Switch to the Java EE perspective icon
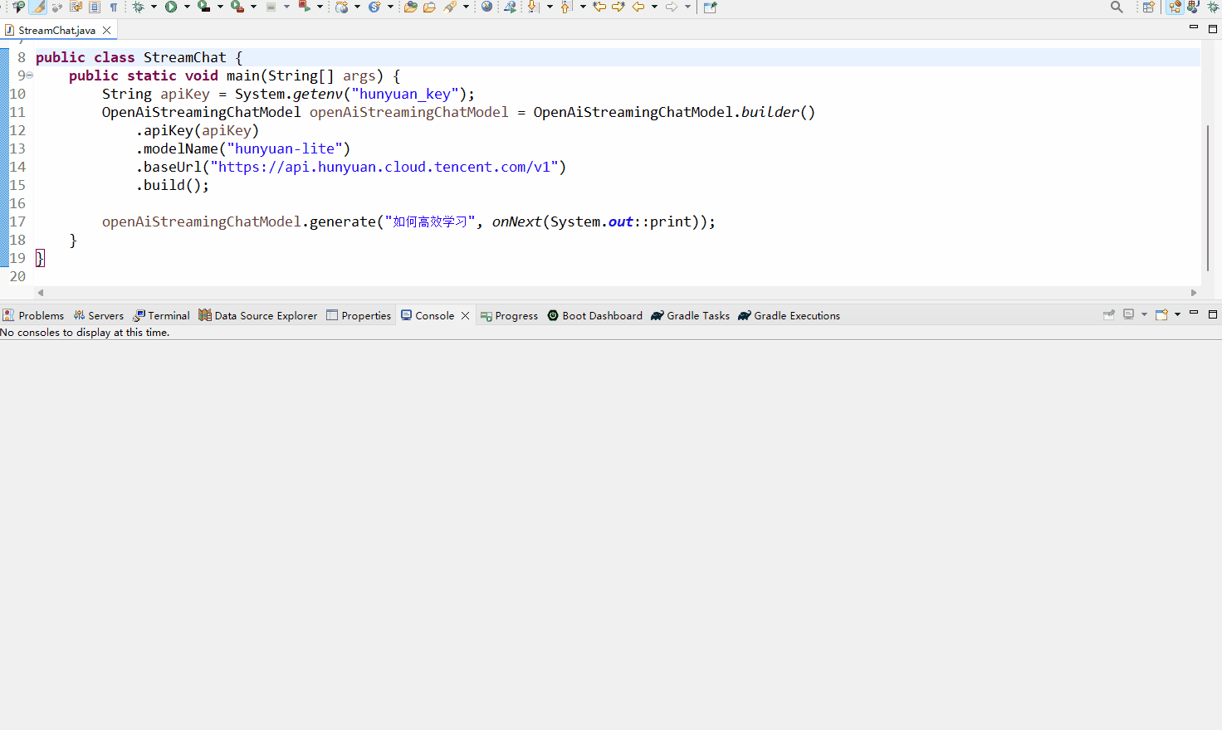This screenshot has width=1222, height=730. (1175, 7)
